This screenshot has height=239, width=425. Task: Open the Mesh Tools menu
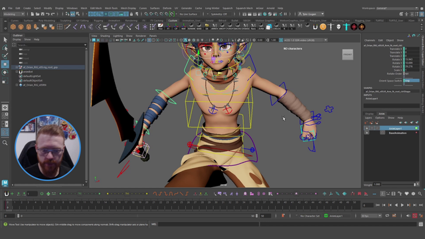tap(111, 8)
